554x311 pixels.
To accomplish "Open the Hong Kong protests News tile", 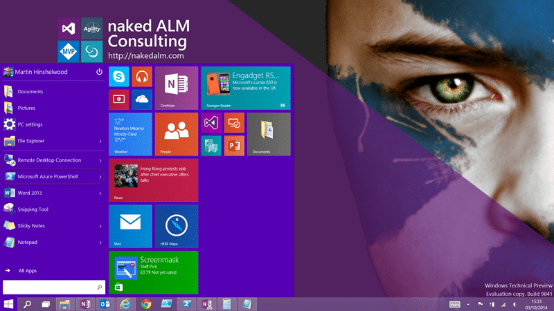I will (153, 180).
